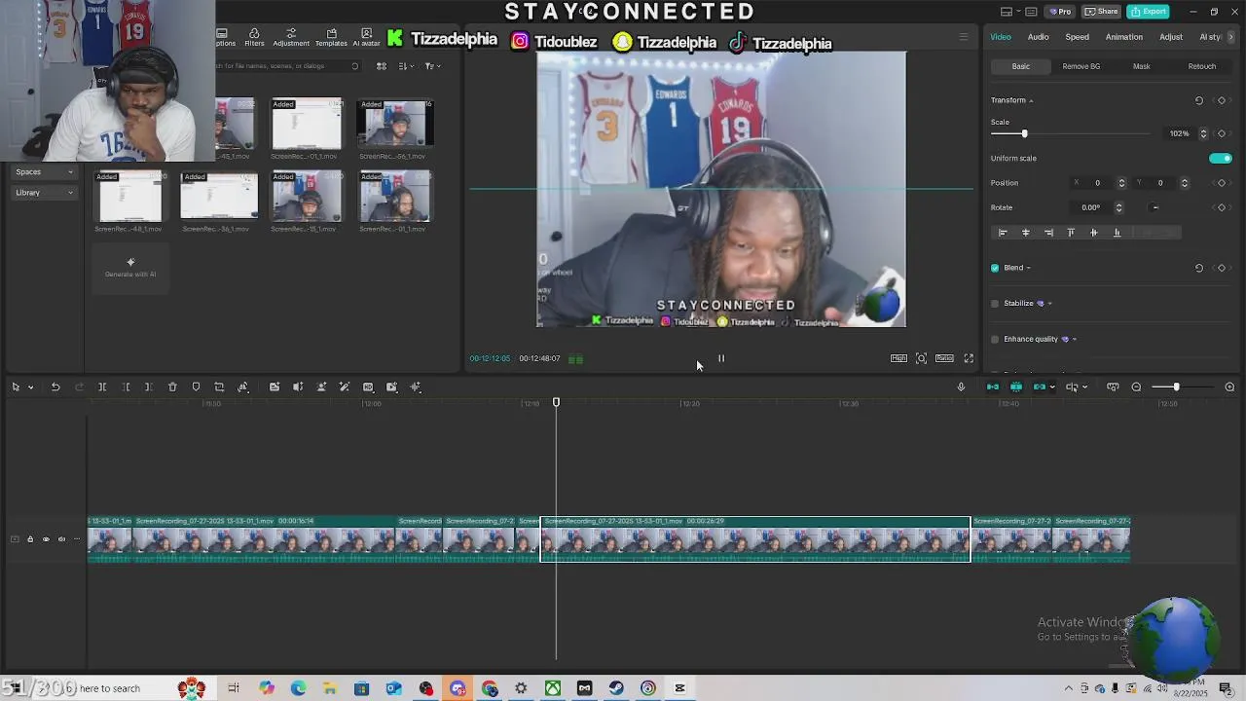
Task: Open the Templates panel
Action: click(x=331, y=38)
